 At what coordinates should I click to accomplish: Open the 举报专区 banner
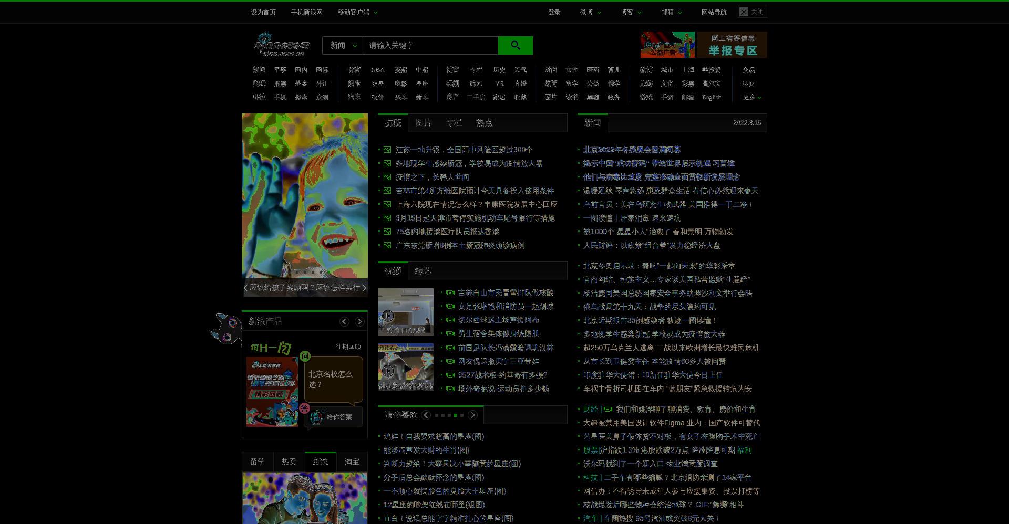732,45
